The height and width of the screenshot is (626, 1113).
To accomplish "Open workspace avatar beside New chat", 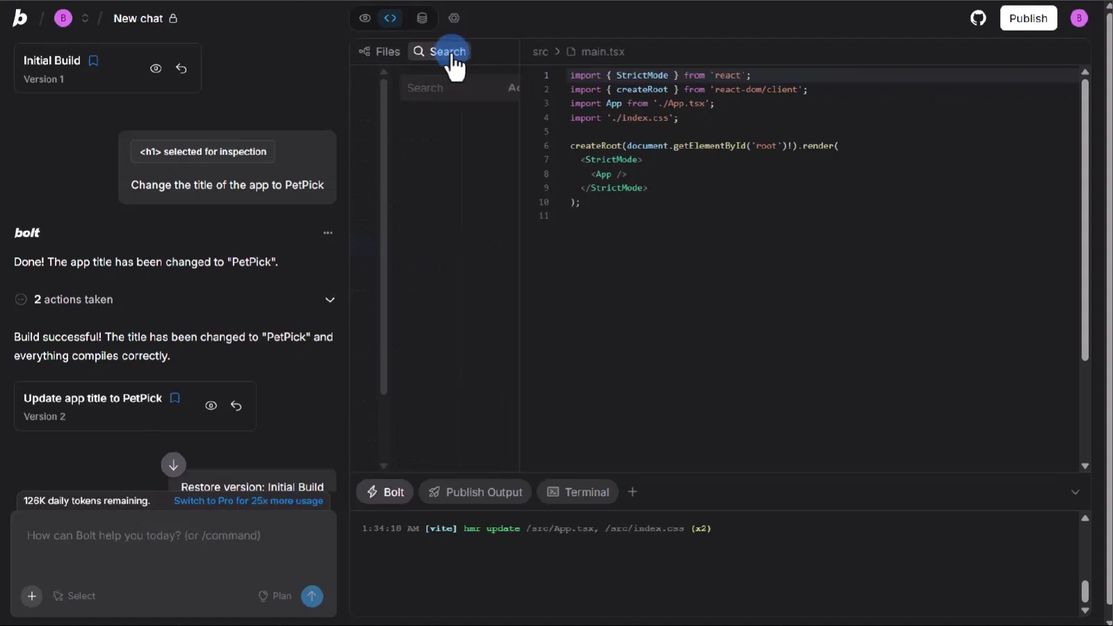I will click(63, 18).
